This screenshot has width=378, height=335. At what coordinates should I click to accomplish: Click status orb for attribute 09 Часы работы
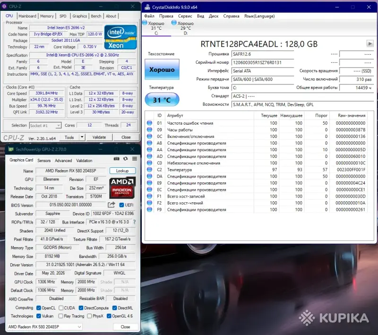coord(149,129)
